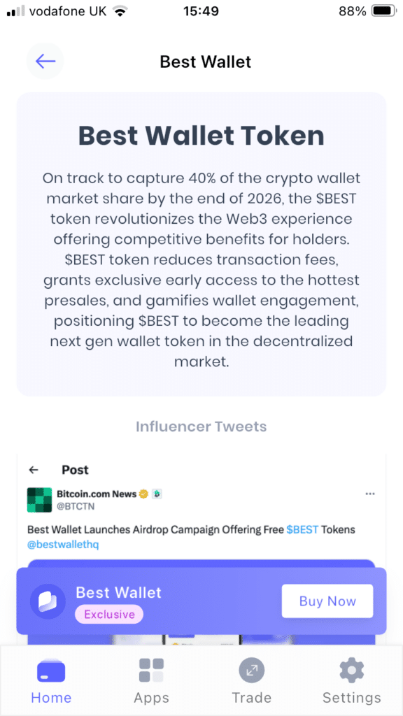Tap the Best Wallet logo in promo banner

pos(47,601)
